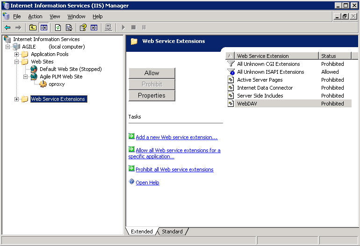Viewport: 360px width, 246px height.
Task: Restore the inner MDI window
Action: point(345,16)
